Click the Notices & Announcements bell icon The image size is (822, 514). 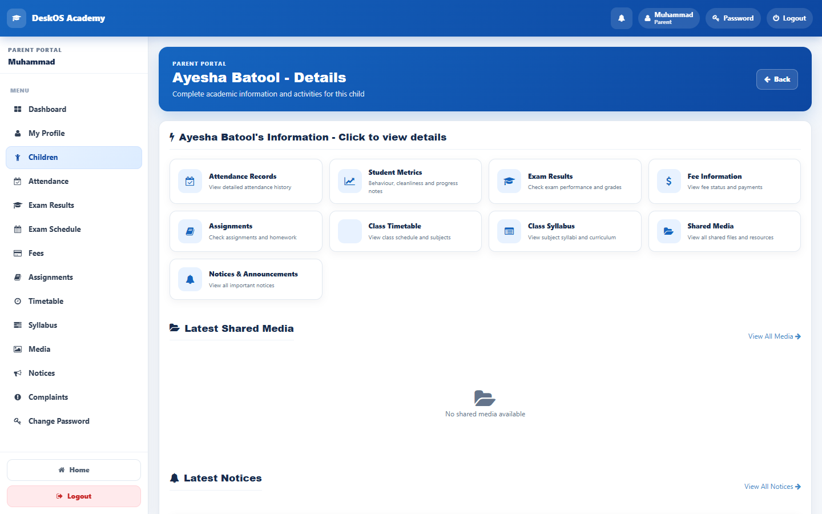tap(190, 279)
